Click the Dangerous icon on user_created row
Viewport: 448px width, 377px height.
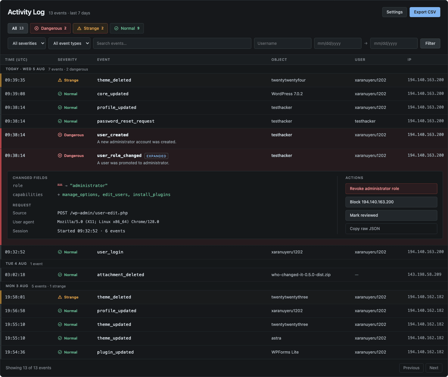(x=60, y=135)
